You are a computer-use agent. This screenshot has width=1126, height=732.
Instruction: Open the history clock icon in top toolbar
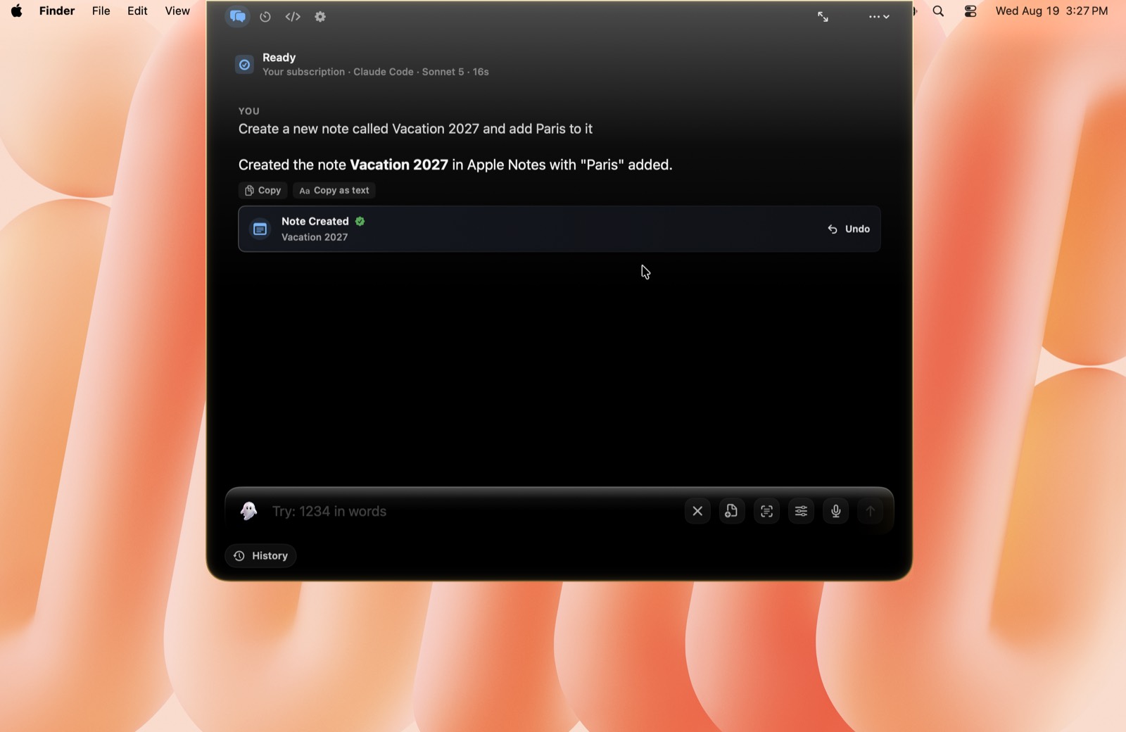point(265,17)
